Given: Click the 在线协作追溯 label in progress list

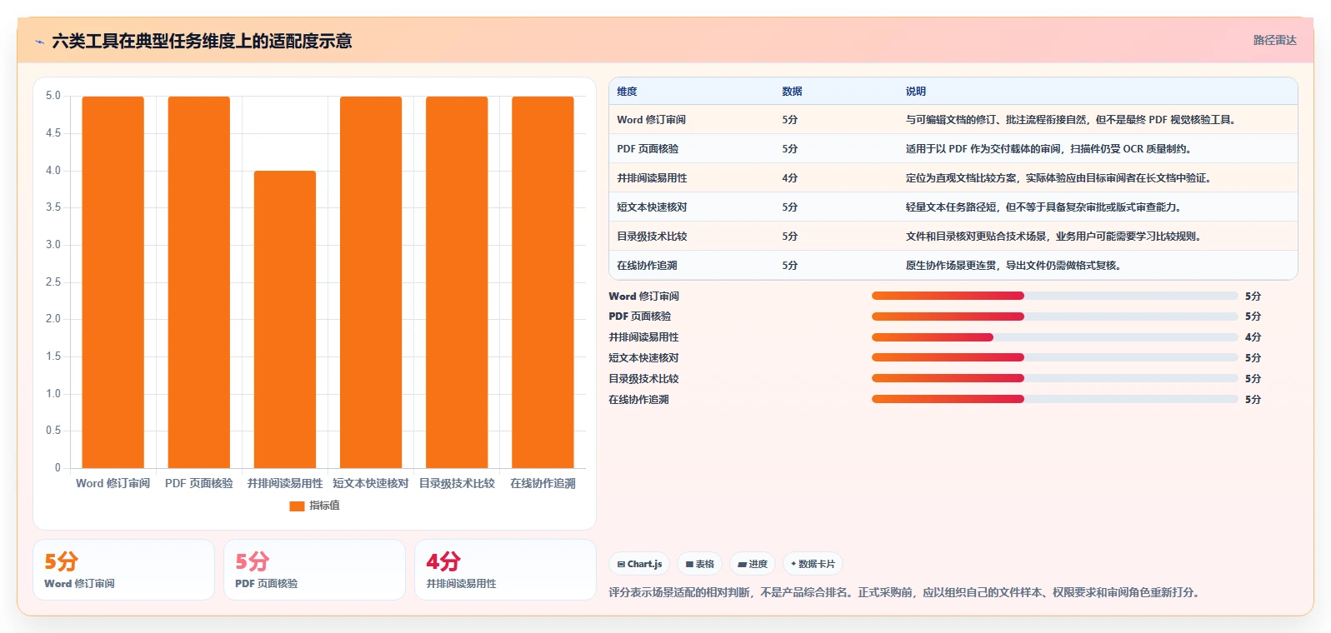Looking at the screenshot, I should [x=638, y=400].
